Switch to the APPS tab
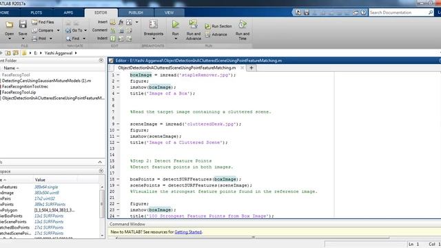 [x=68, y=12]
